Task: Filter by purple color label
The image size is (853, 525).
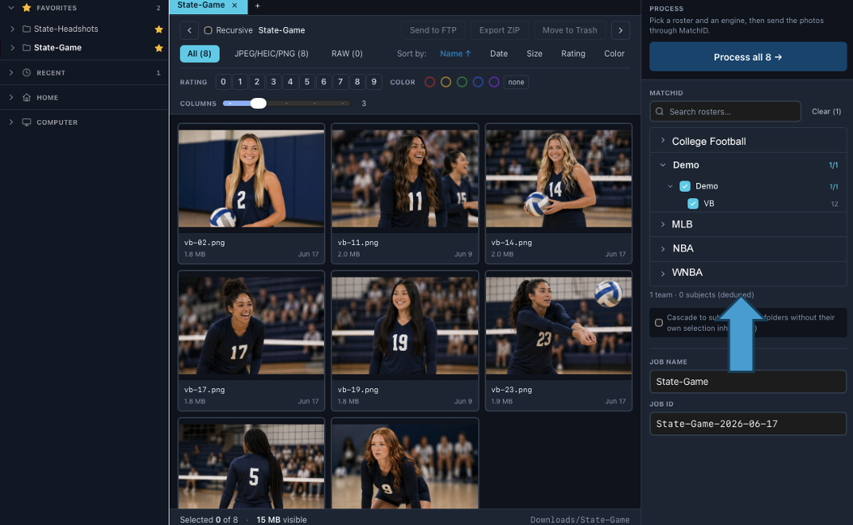Action: point(494,82)
